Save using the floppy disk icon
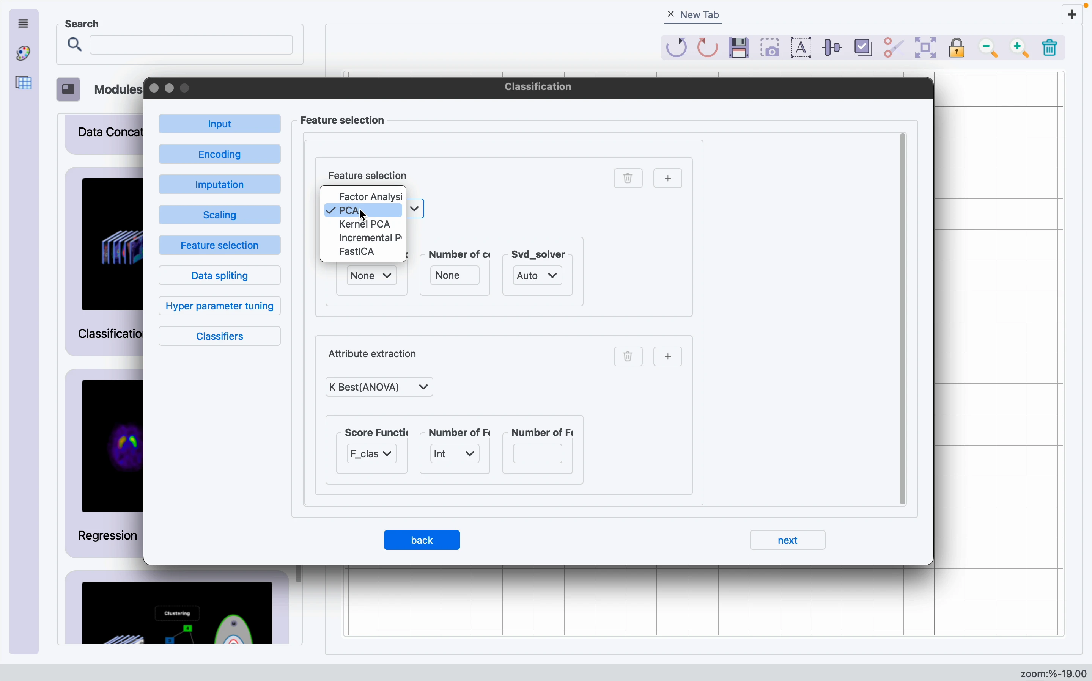The height and width of the screenshot is (681, 1092). coord(740,48)
